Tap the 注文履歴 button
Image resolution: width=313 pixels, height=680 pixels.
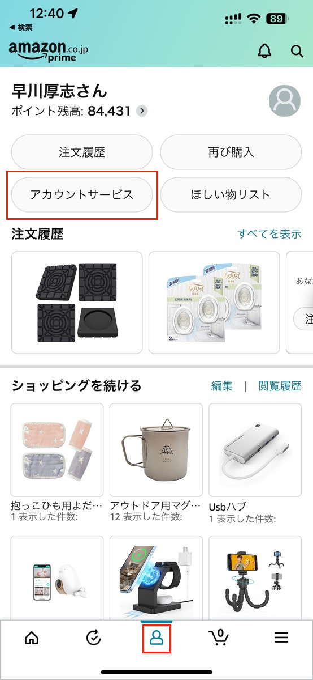[82, 152]
